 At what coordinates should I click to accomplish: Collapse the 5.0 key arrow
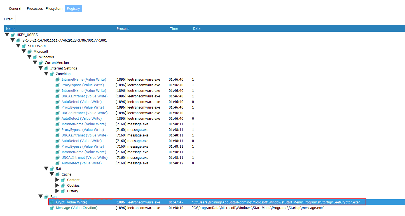click(x=46, y=169)
